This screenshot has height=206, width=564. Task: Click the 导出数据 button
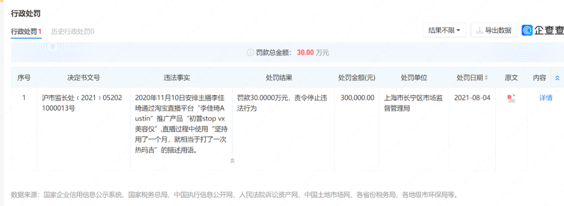click(x=494, y=31)
